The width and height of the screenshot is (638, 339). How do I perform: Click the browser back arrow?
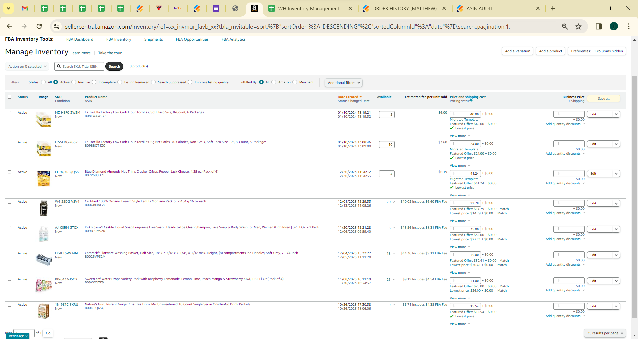9,26
